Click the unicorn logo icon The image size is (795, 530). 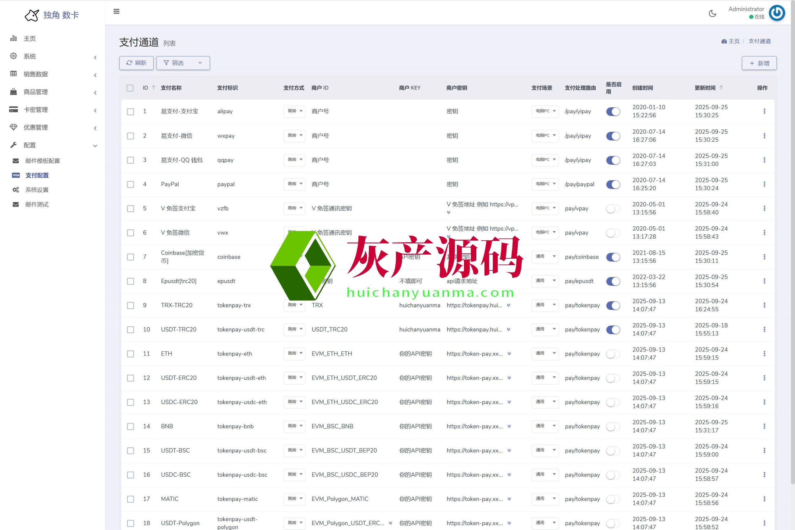click(x=32, y=15)
